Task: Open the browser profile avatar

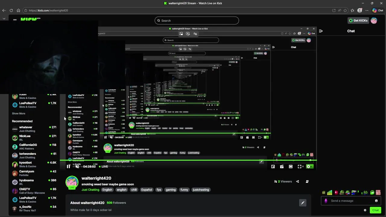Action: tap(360, 10)
